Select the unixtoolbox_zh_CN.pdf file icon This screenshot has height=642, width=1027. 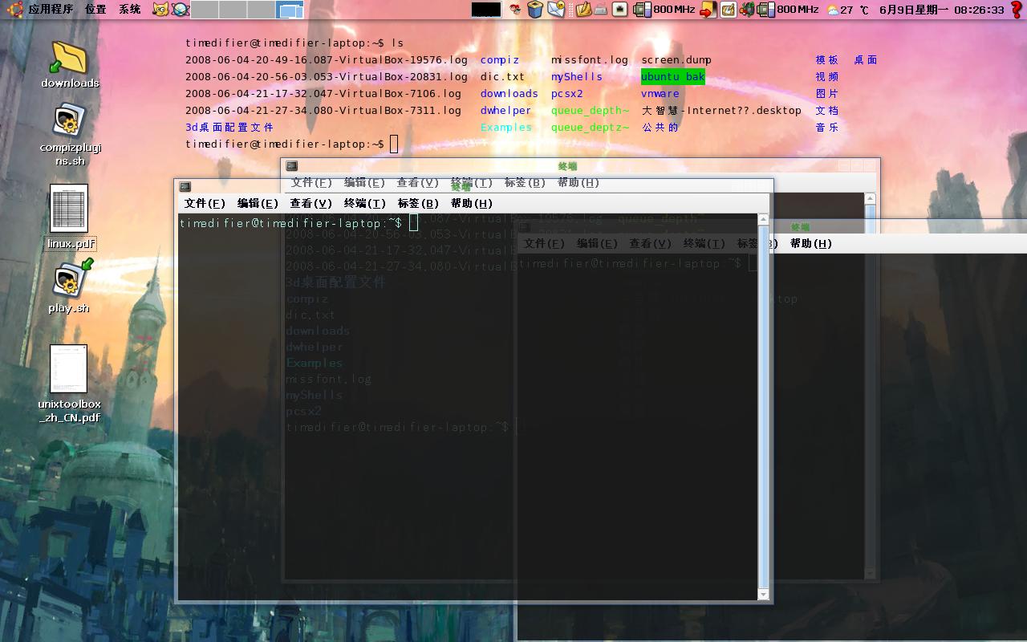click(x=70, y=384)
